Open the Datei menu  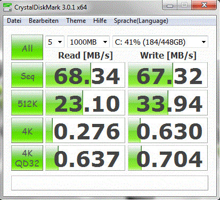(x=14, y=21)
